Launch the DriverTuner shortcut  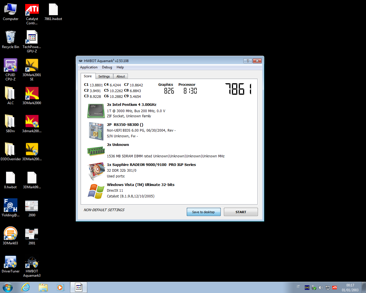(x=11, y=264)
